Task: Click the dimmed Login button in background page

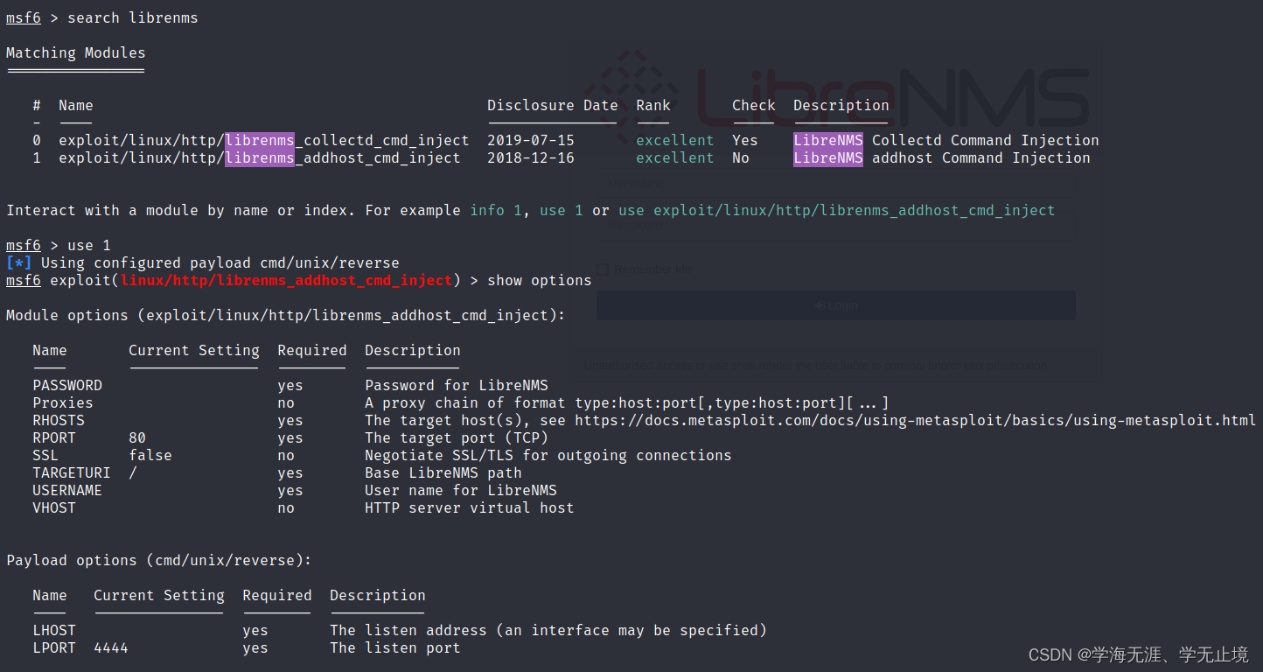Action: (835, 305)
